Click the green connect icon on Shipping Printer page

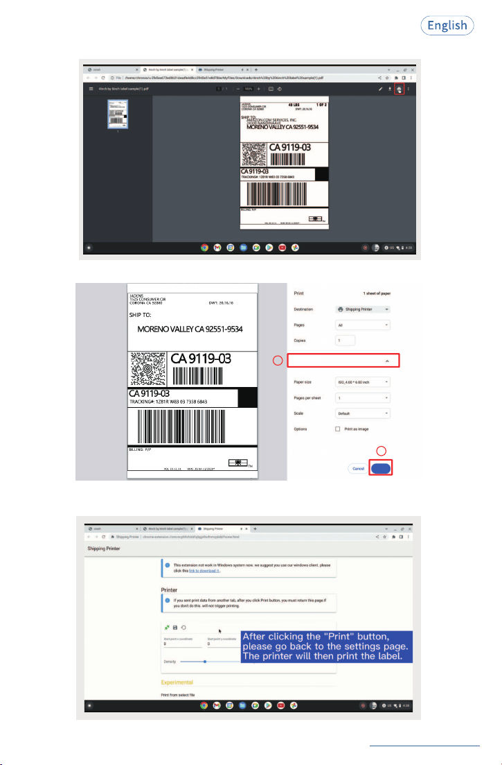tap(166, 628)
